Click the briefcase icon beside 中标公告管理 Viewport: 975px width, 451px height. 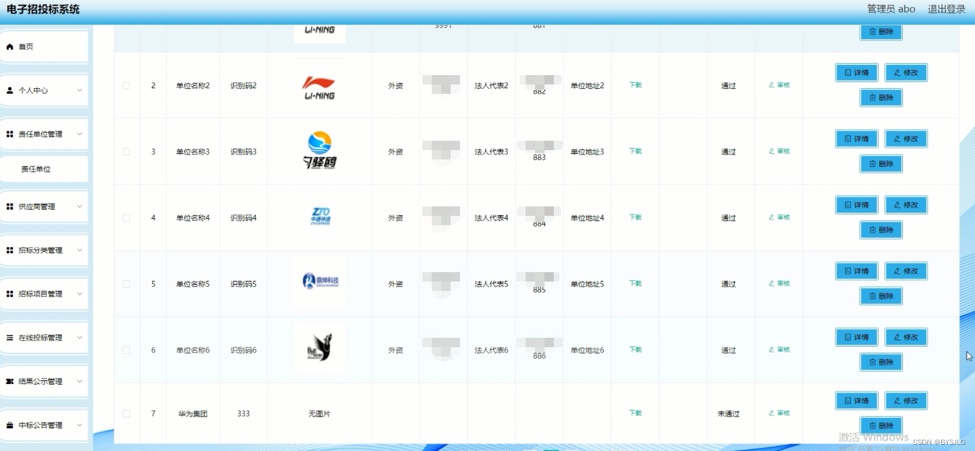pos(9,425)
